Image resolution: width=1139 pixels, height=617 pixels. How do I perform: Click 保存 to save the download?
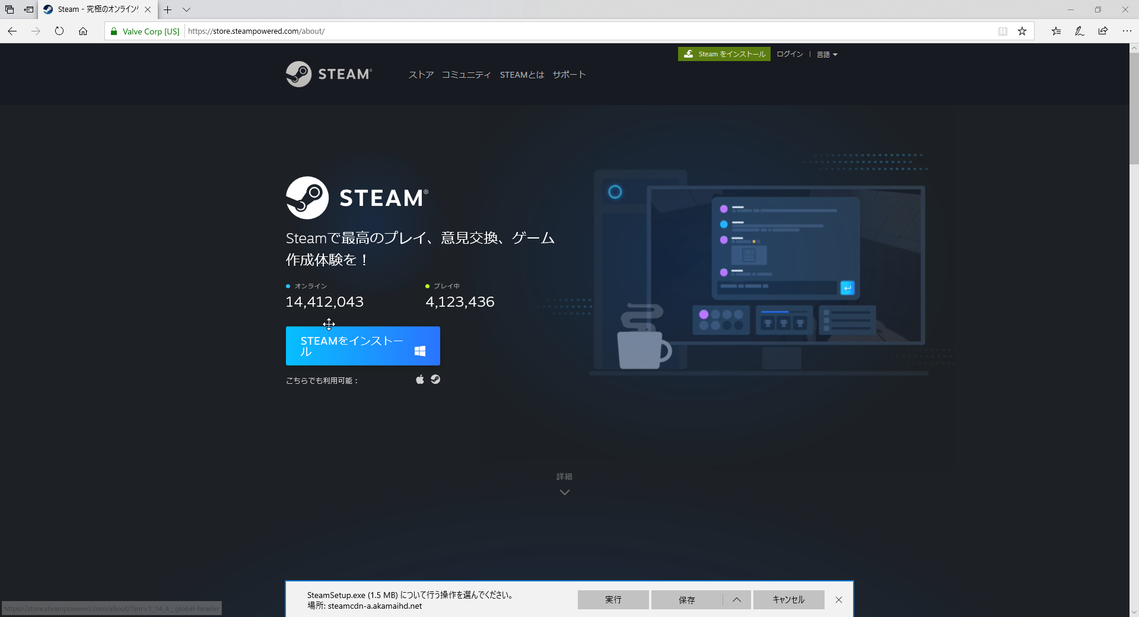(687, 600)
